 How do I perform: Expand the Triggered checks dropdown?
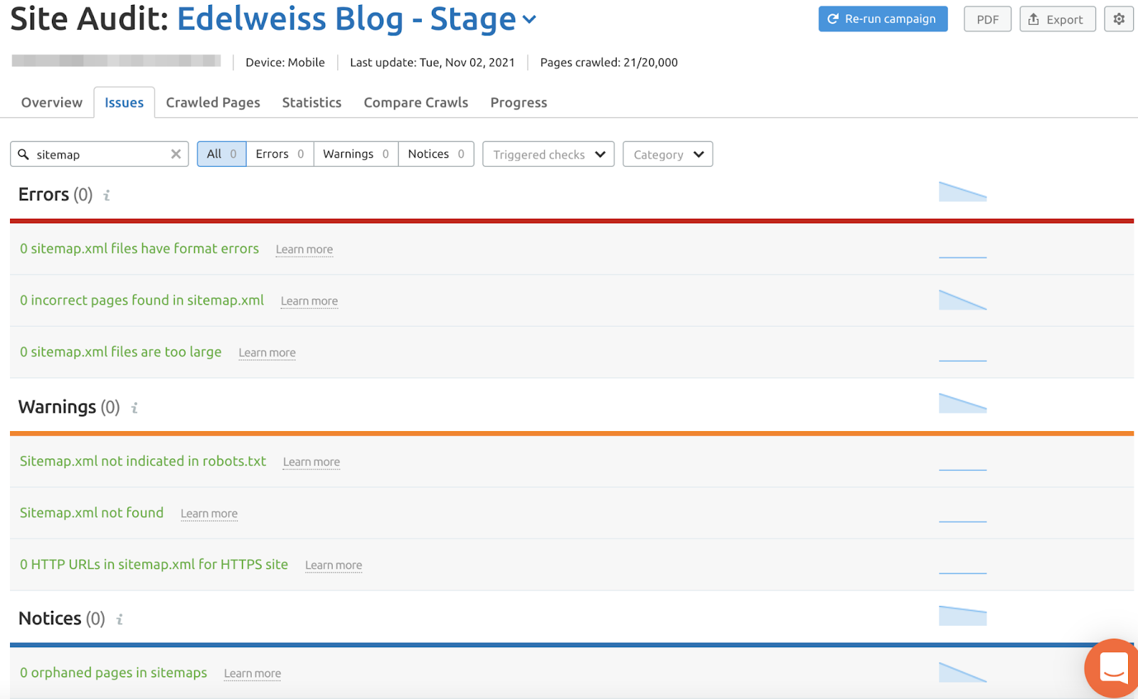tap(548, 154)
